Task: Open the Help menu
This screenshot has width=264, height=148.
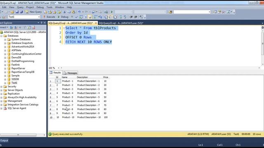Action: 69,7
